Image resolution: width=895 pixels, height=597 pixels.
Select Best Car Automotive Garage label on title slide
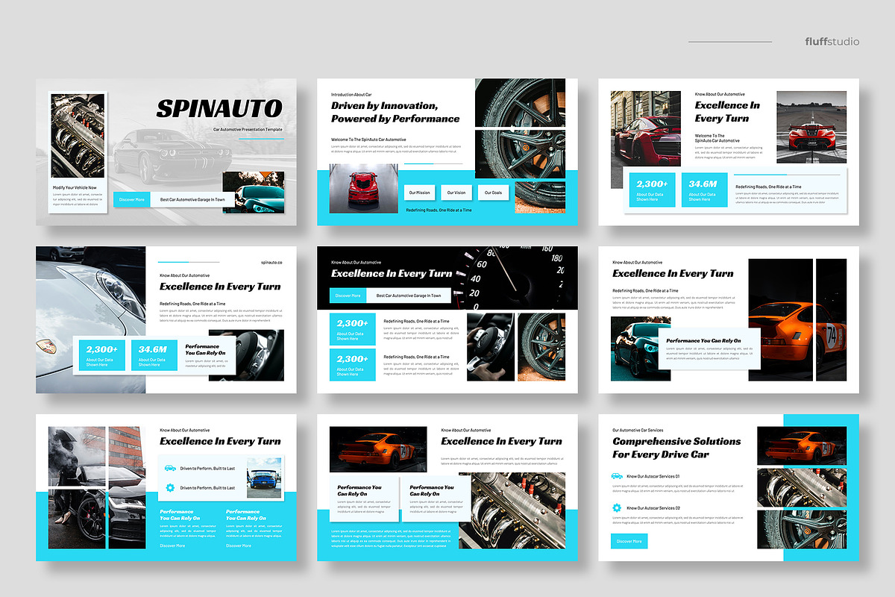(x=192, y=199)
